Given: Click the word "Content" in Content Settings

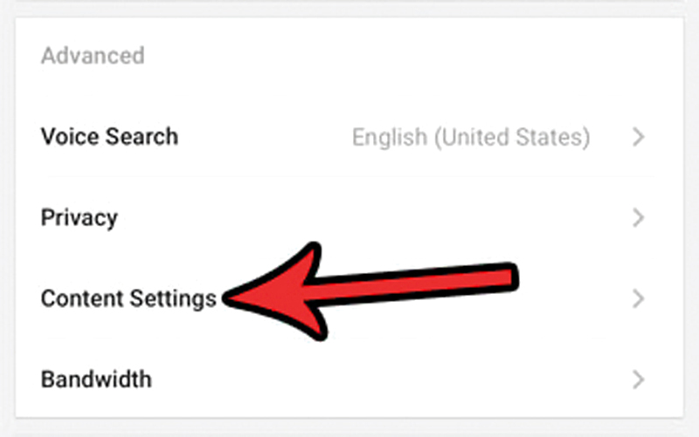Looking at the screenshot, I should point(81,298).
